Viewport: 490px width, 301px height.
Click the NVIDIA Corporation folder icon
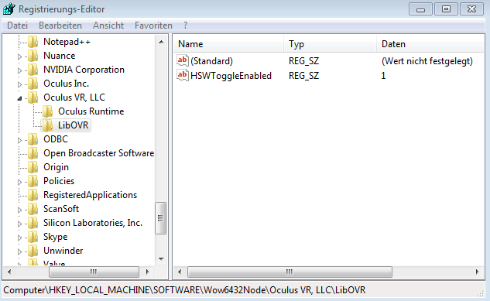(x=33, y=70)
